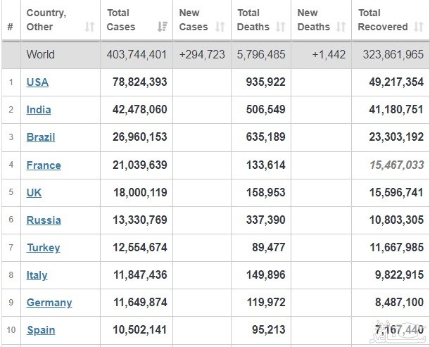Open the India country link
Screen dimensions: 430x347
pyautogui.click(x=39, y=110)
